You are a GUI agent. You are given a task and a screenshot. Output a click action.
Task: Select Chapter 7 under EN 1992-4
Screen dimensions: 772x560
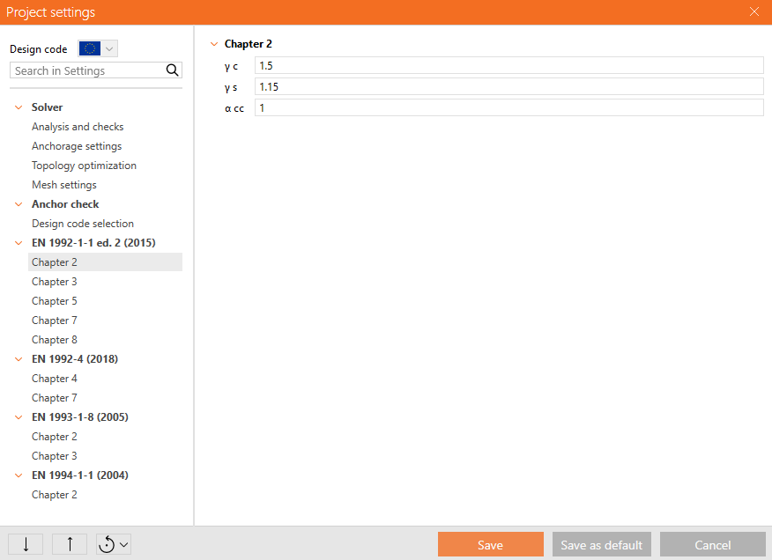55,398
